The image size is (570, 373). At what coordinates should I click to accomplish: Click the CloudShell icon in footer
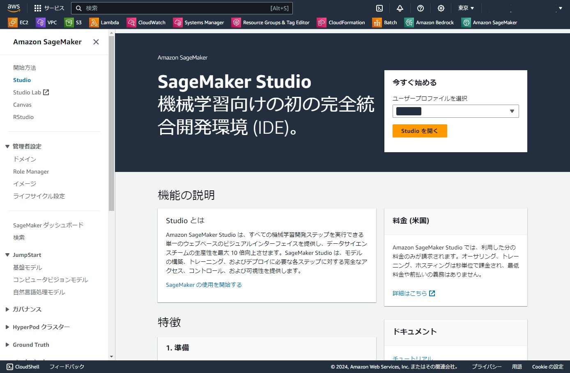(x=10, y=367)
